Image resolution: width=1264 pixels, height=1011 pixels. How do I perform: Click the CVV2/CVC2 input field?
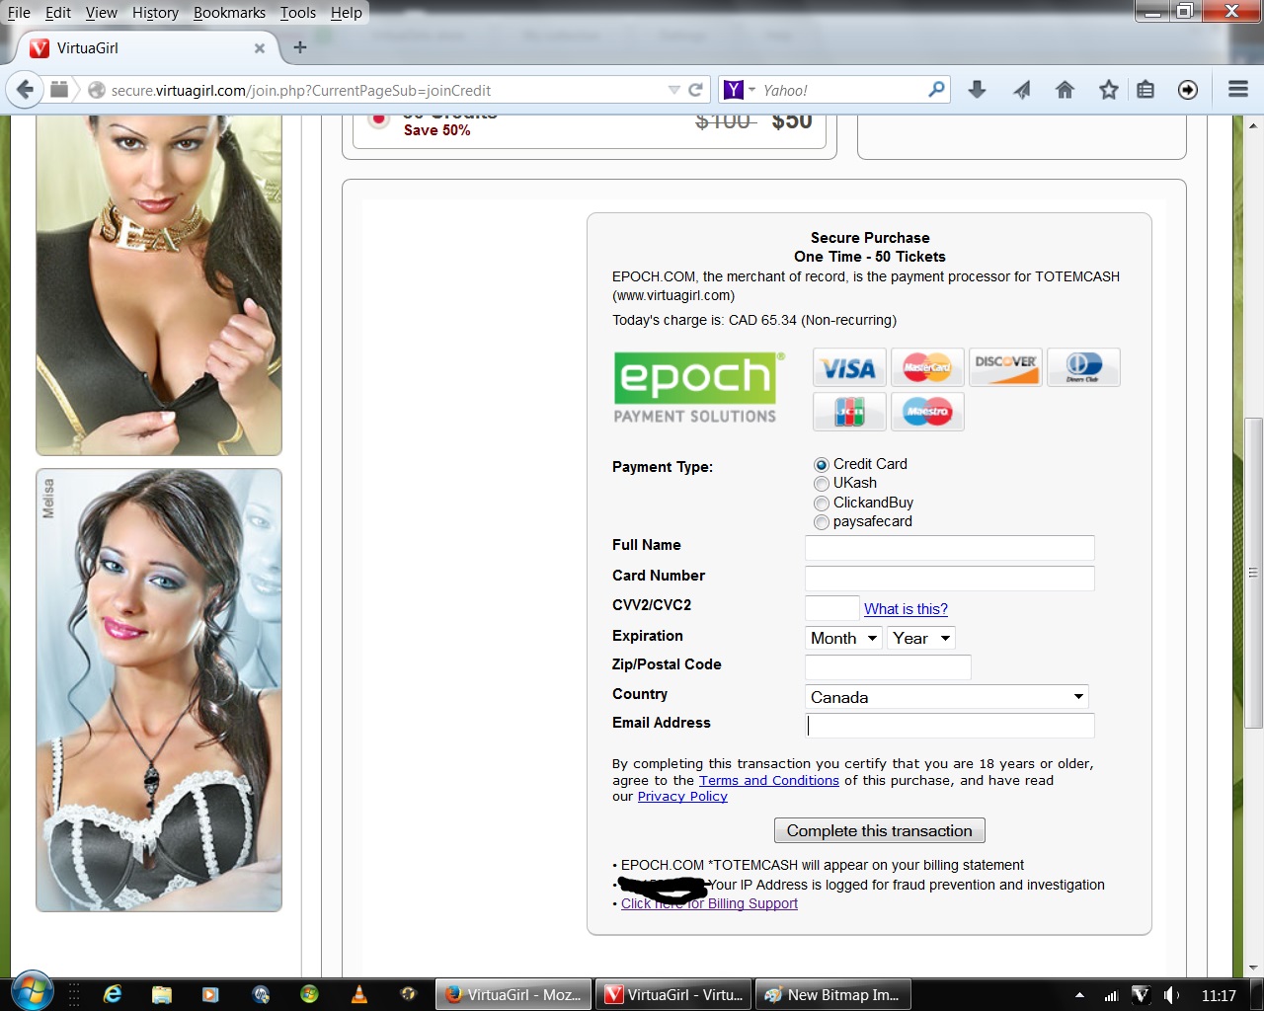(832, 608)
